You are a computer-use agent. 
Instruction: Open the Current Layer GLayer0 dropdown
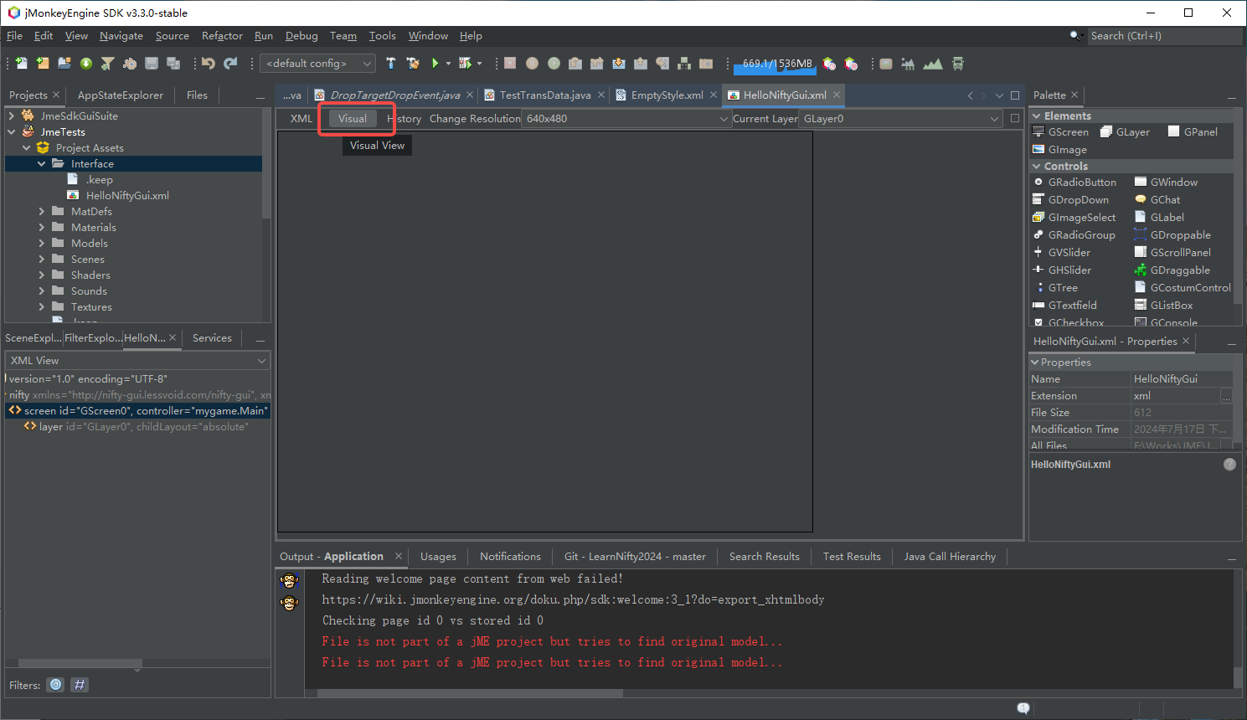click(x=899, y=119)
